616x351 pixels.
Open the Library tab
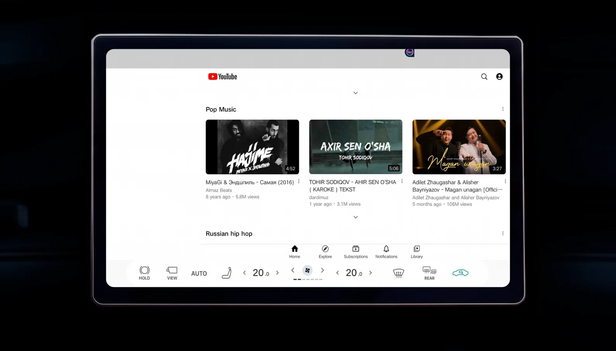pos(417,252)
